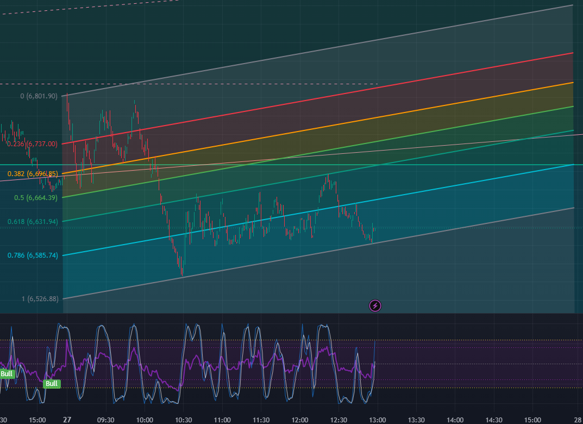Click the first Bull signal label at the left edge
This screenshot has height=424, width=583.
(7, 374)
